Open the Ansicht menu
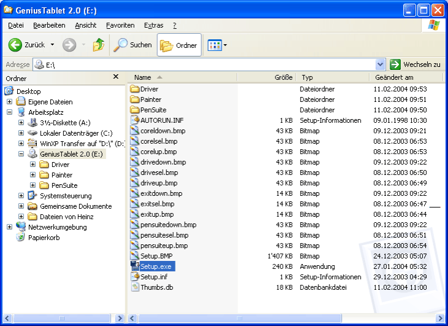 tap(86, 25)
